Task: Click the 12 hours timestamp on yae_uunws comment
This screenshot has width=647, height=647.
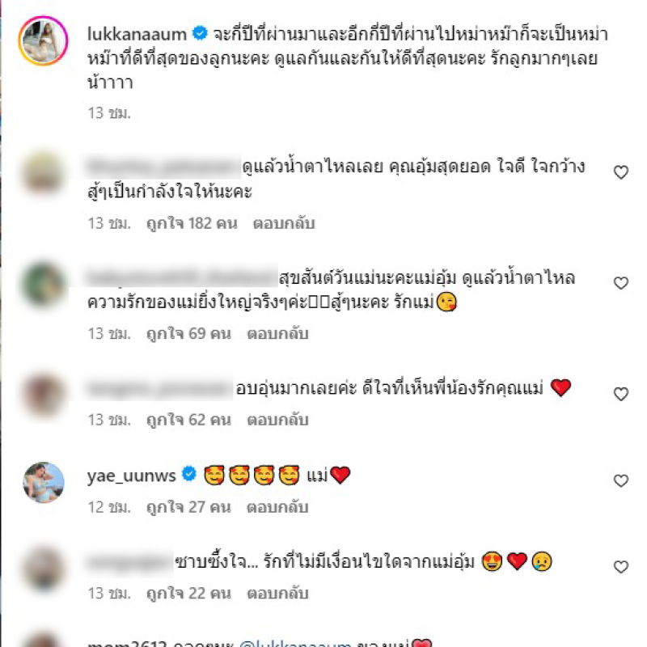Action: pyautogui.click(x=109, y=507)
